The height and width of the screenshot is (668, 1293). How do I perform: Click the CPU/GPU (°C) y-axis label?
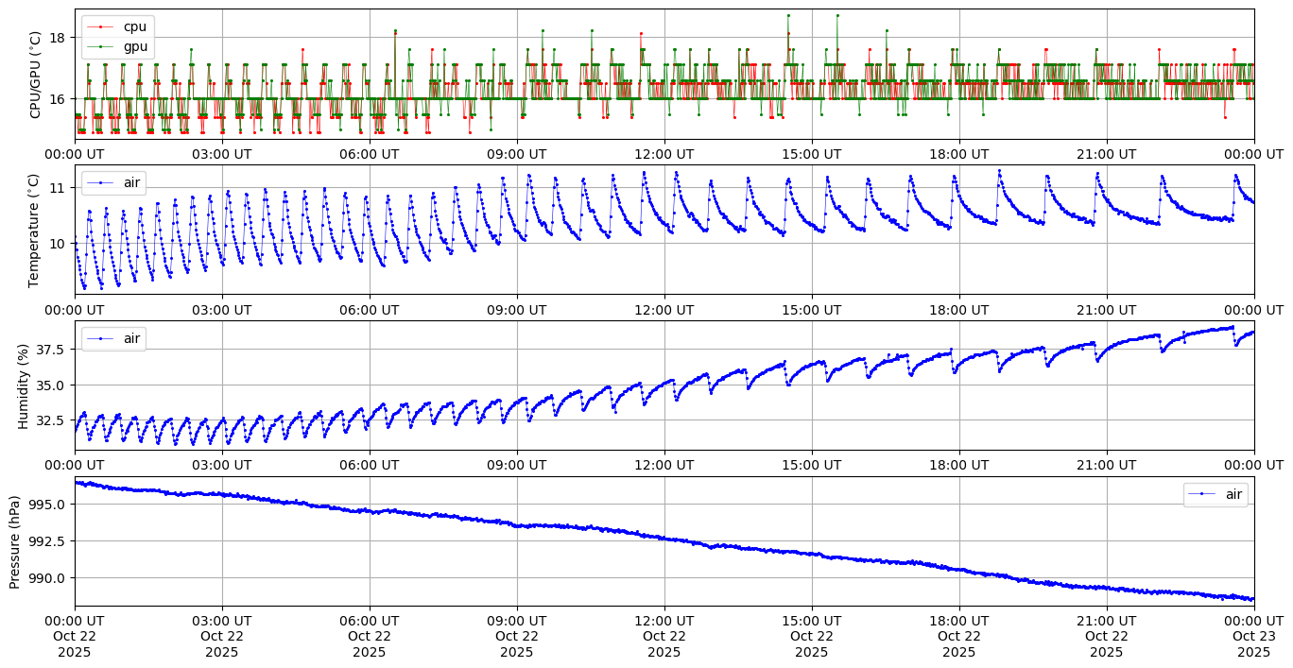(x=36, y=74)
